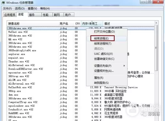Viewport: 165px width, 121px height.
Task: Click the 花生壳程序 description
Action: [111, 113]
